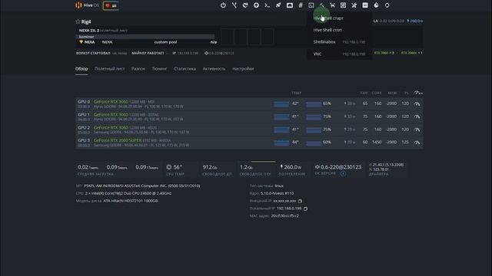Open overclock gauge icon for GPU 1
This screenshot has width=492, height=276.
click(x=417, y=117)
